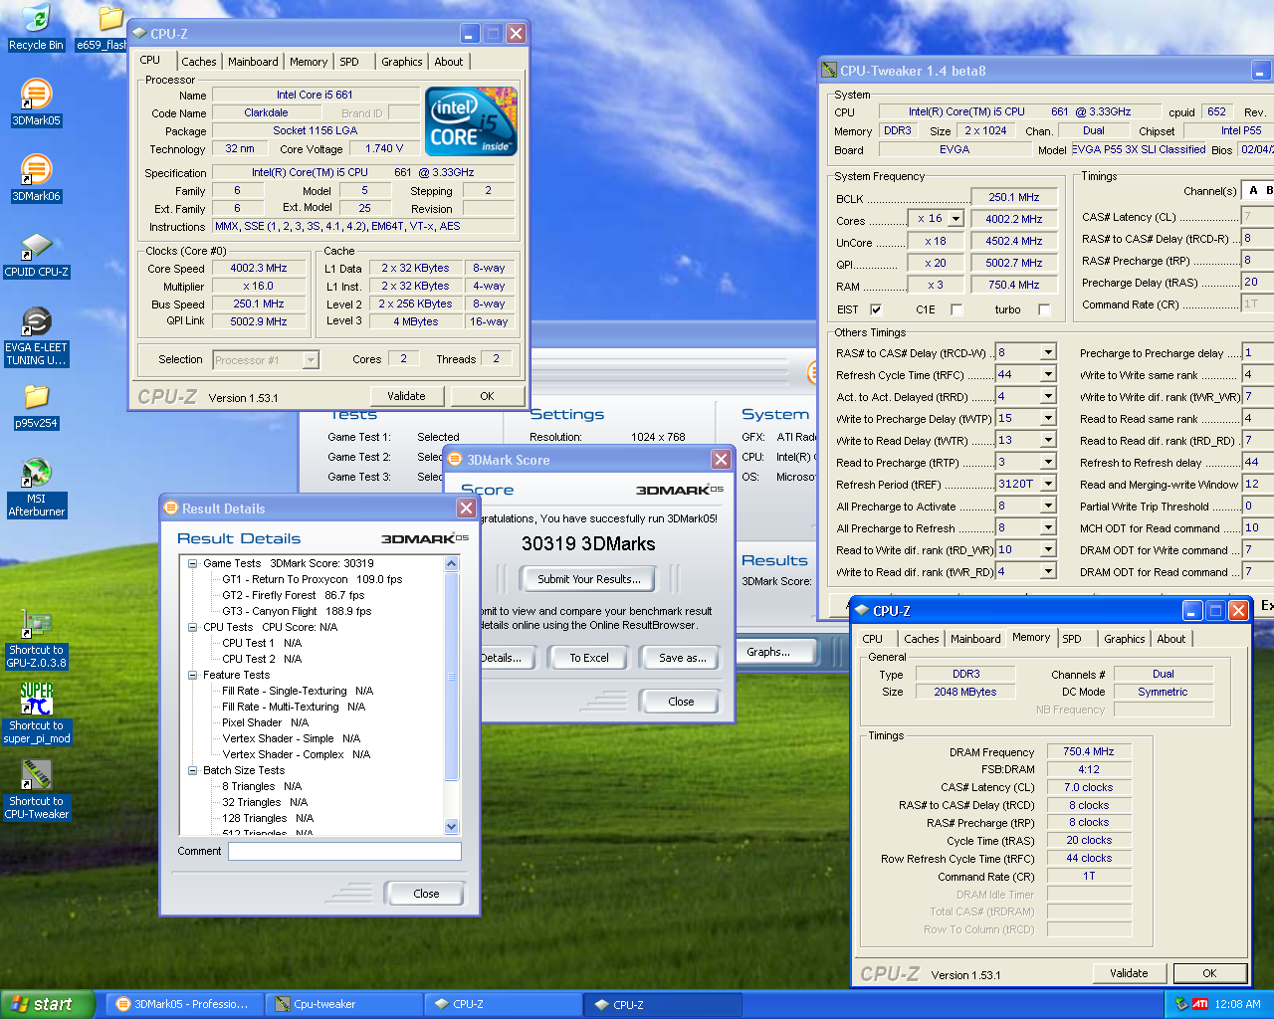Click the Result Details scrollbar down arrow
The width and height of the screenshot is (1274, 1019).
coord(452,826)
